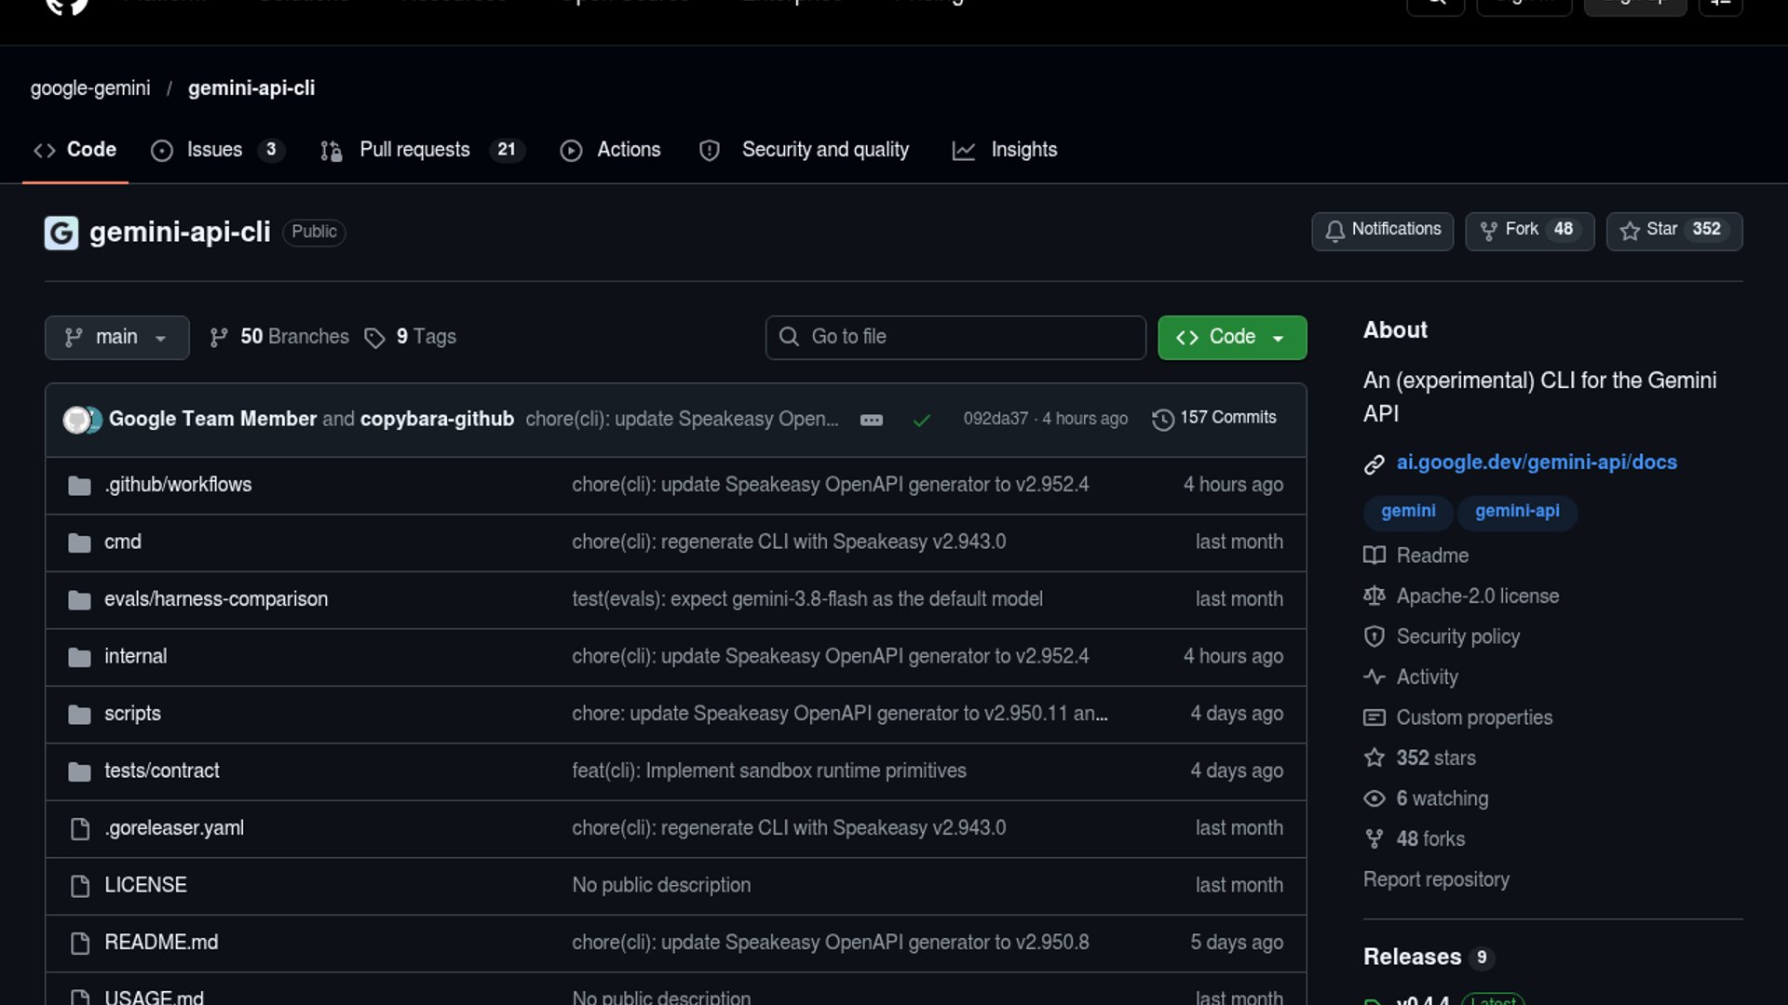Click the Apache license scale icon
This screenshot has height=1005, width=1788.
tap(1375, 596)
